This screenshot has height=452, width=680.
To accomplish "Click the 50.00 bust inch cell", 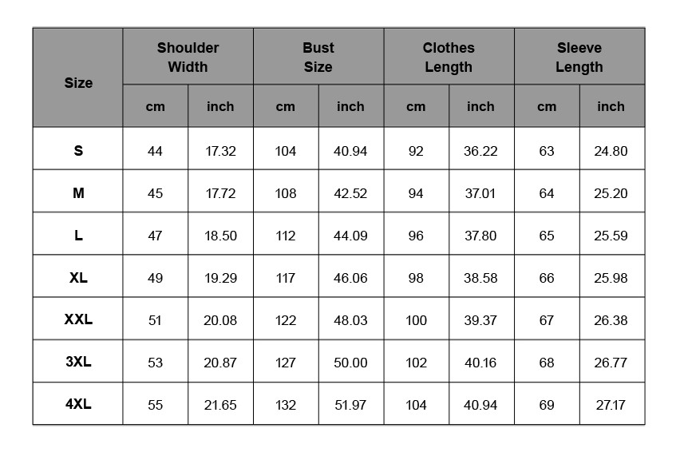I will pos(351,361).
